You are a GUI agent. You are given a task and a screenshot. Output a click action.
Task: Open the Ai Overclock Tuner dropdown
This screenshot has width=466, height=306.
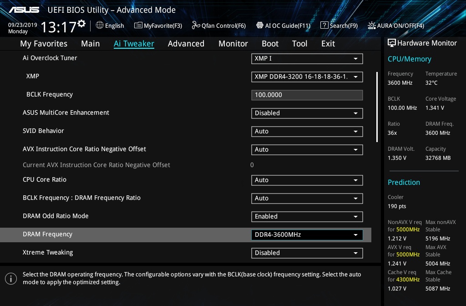tap(307, 59)
